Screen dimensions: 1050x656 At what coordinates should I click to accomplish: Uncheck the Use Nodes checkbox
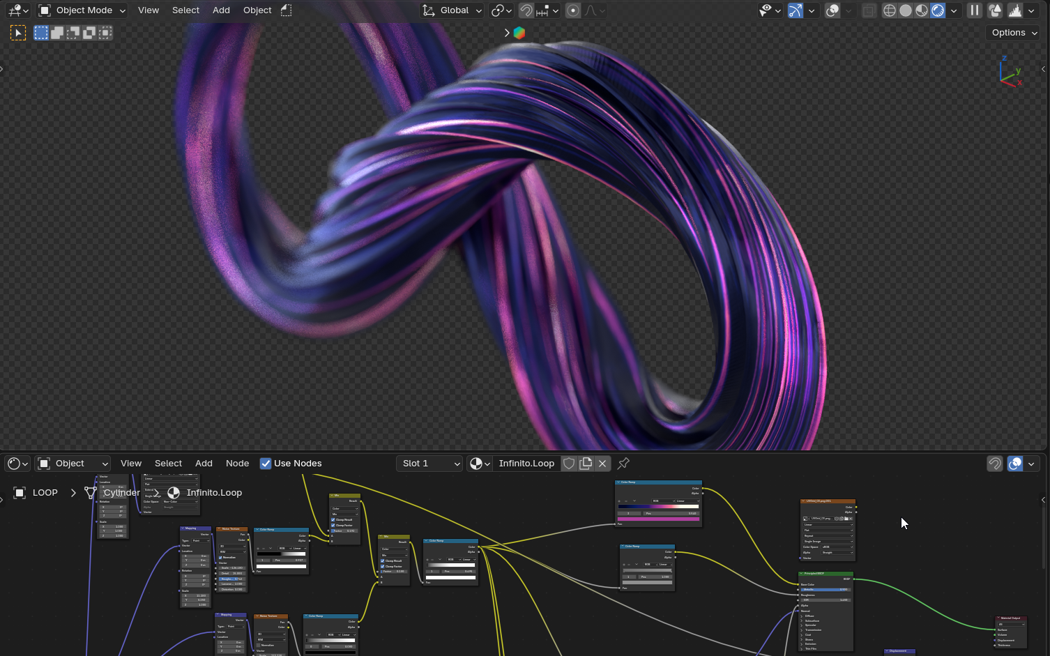(266, 464)
